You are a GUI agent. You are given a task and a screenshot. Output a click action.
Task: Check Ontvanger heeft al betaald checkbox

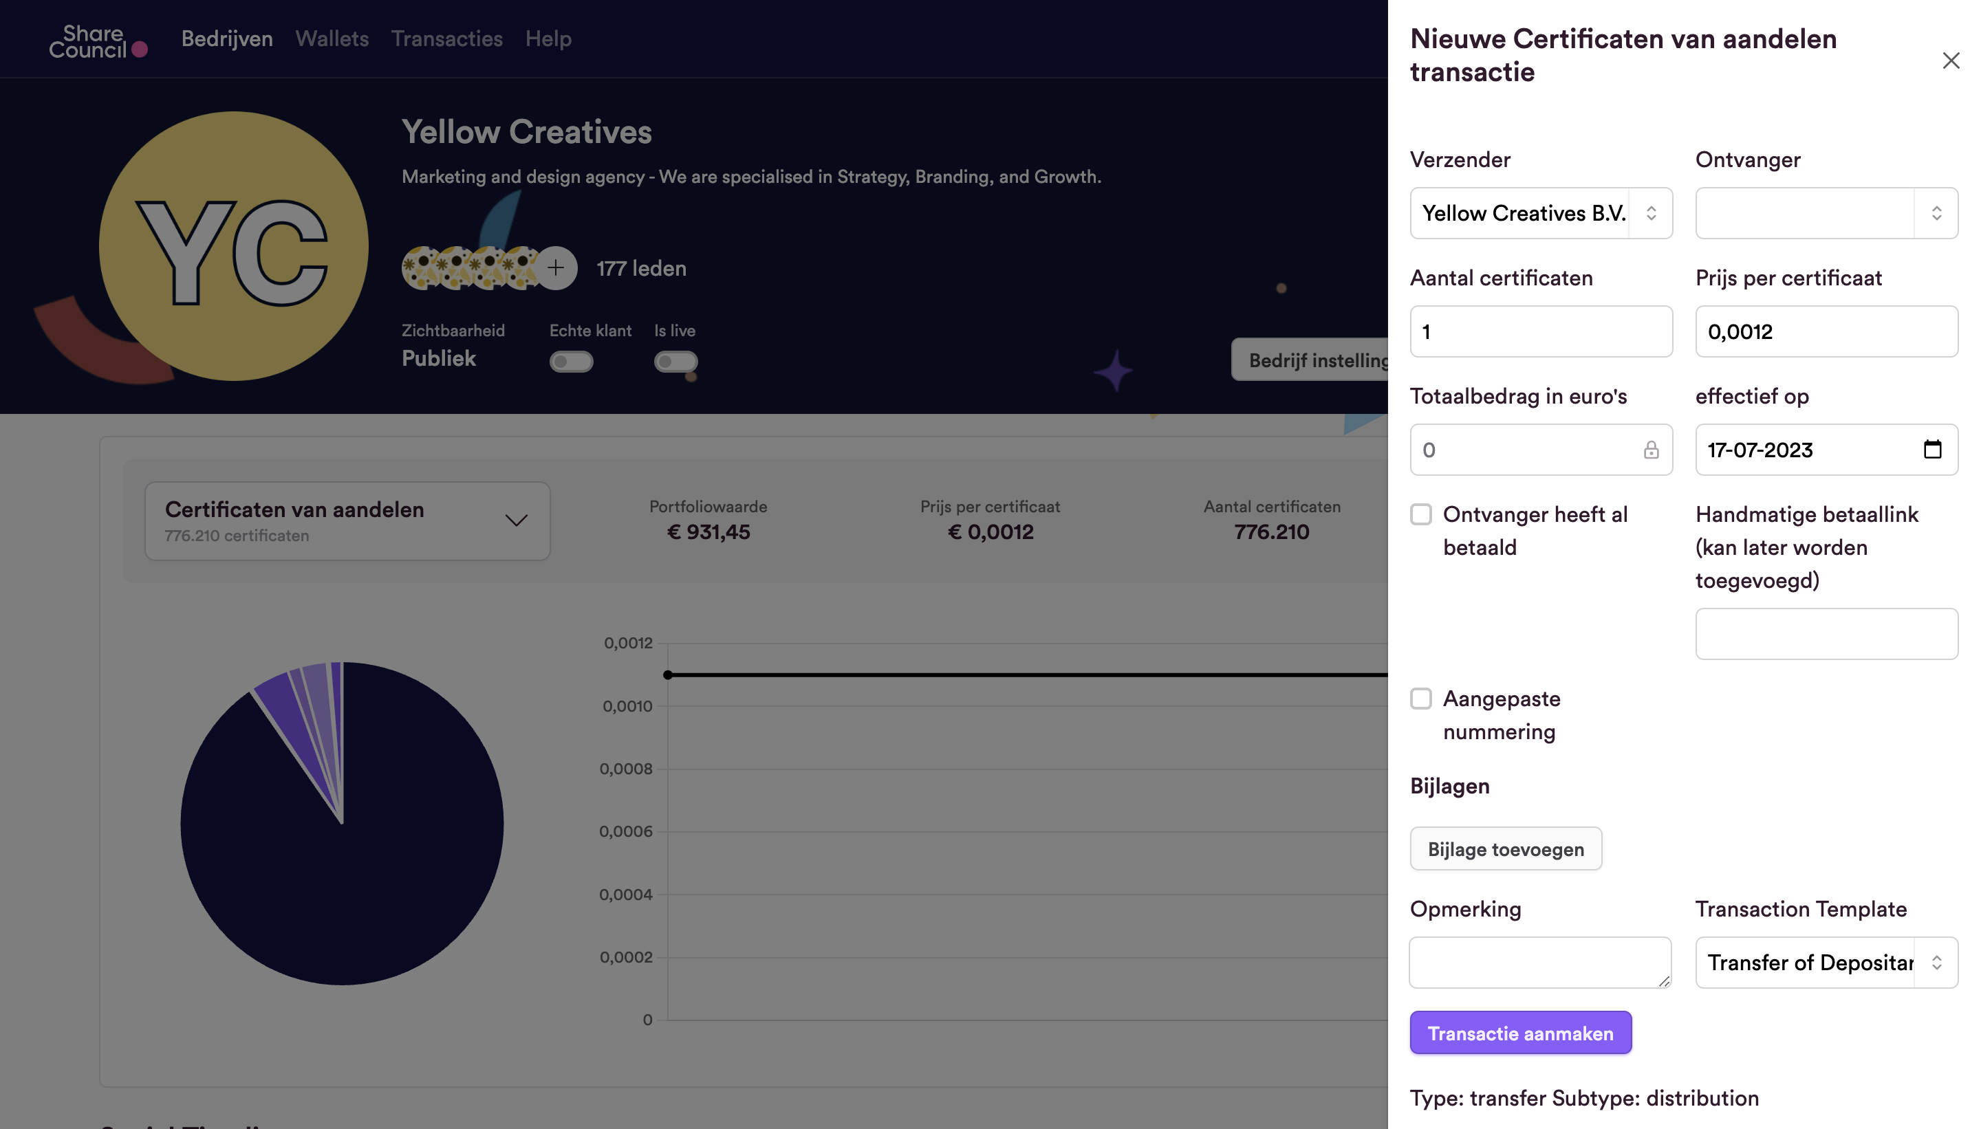[x=1421, y=514]
